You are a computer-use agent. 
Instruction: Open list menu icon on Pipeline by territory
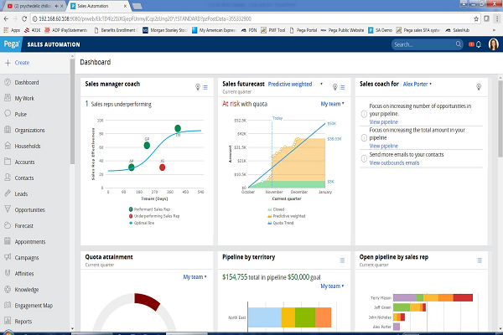coord(344,258)
